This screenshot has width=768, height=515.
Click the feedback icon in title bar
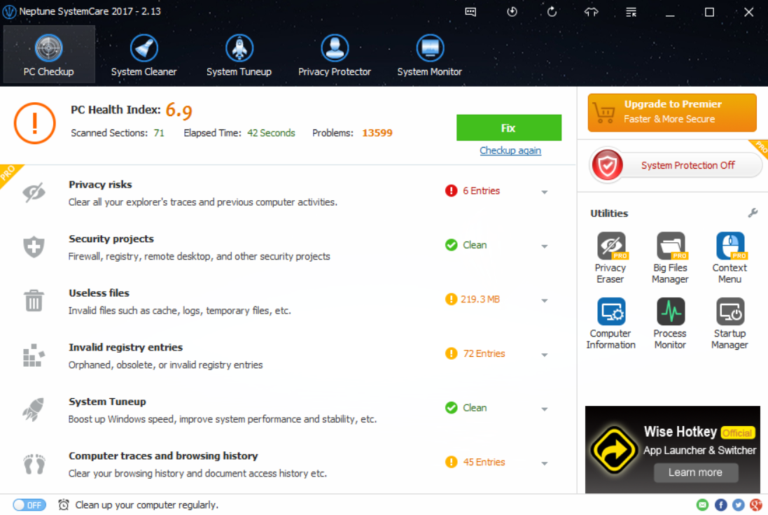(470, 12)
